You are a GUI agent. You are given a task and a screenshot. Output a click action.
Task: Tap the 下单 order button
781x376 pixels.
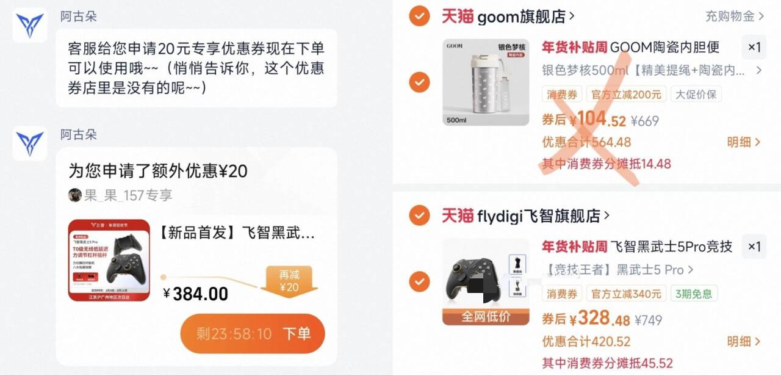253,334
